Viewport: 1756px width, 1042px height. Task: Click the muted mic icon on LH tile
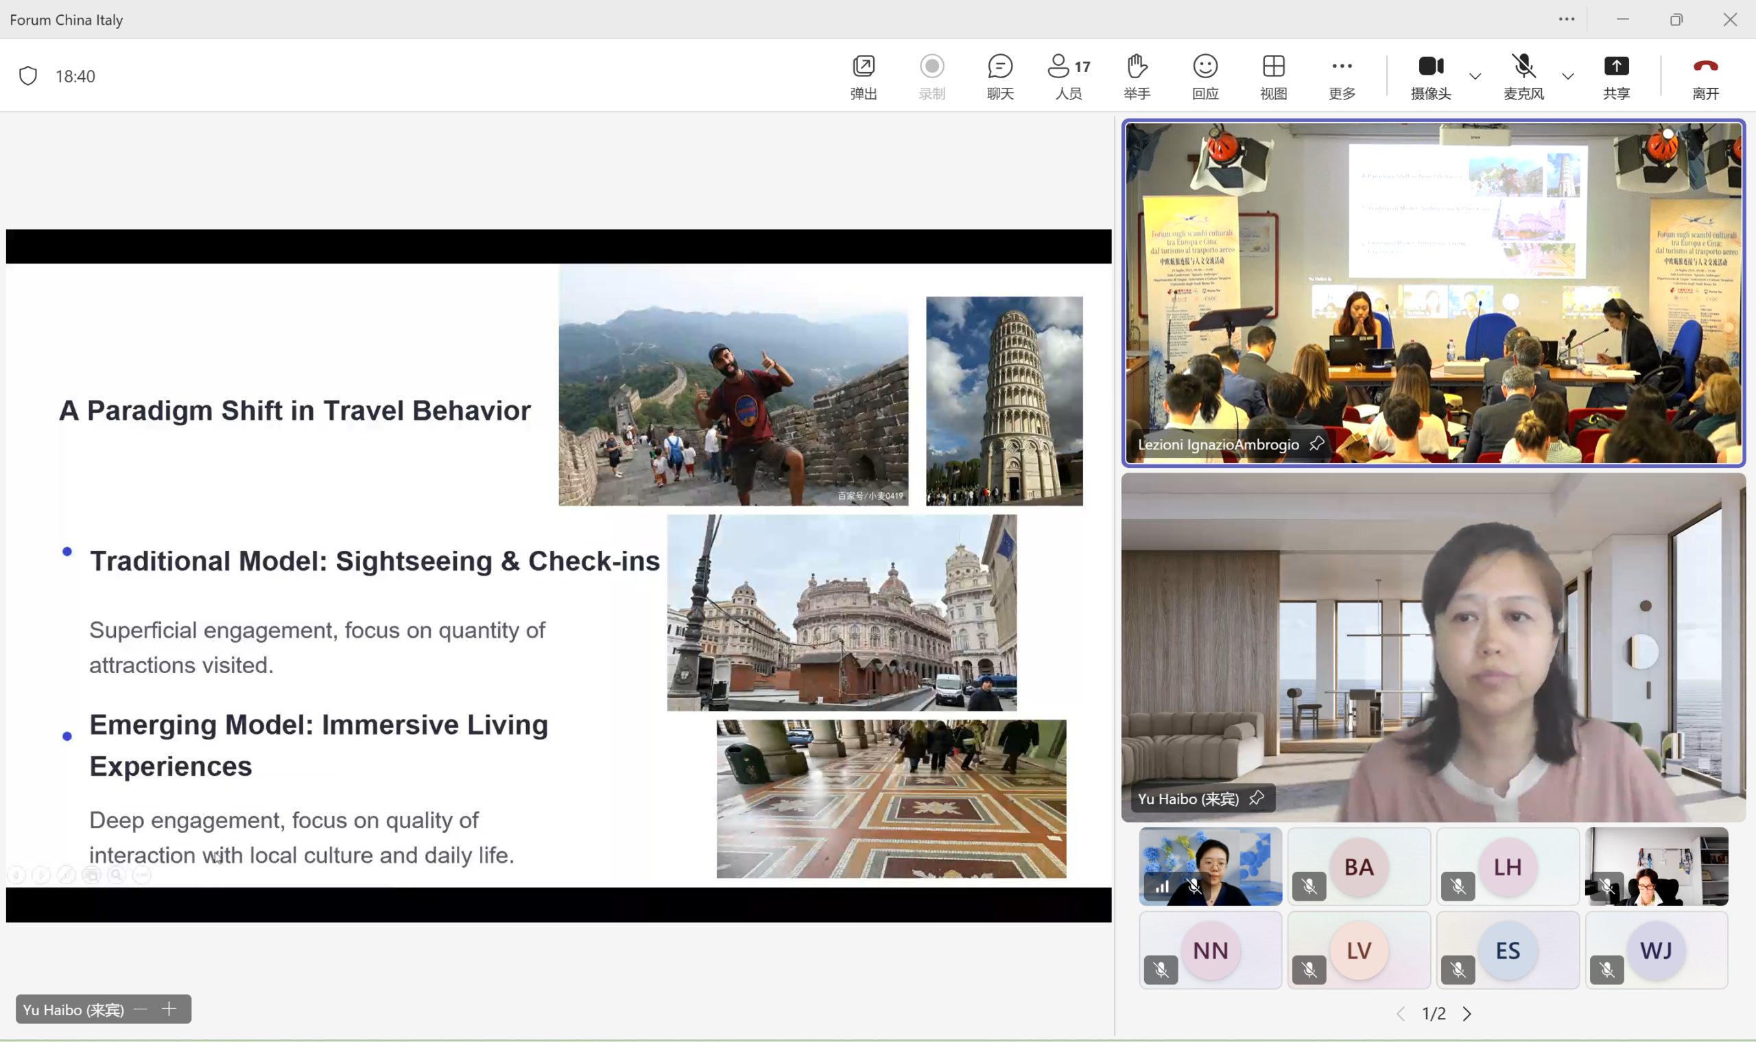(1458, 886)
